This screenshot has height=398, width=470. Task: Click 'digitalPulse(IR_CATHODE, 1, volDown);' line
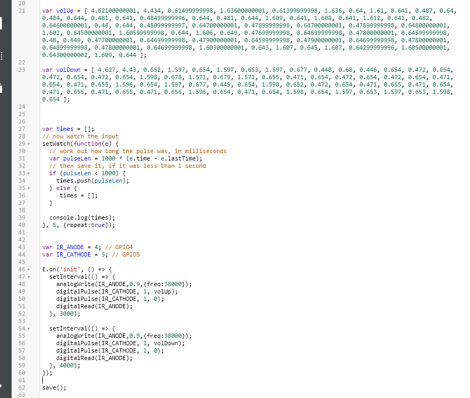click(x=120, y=344)
